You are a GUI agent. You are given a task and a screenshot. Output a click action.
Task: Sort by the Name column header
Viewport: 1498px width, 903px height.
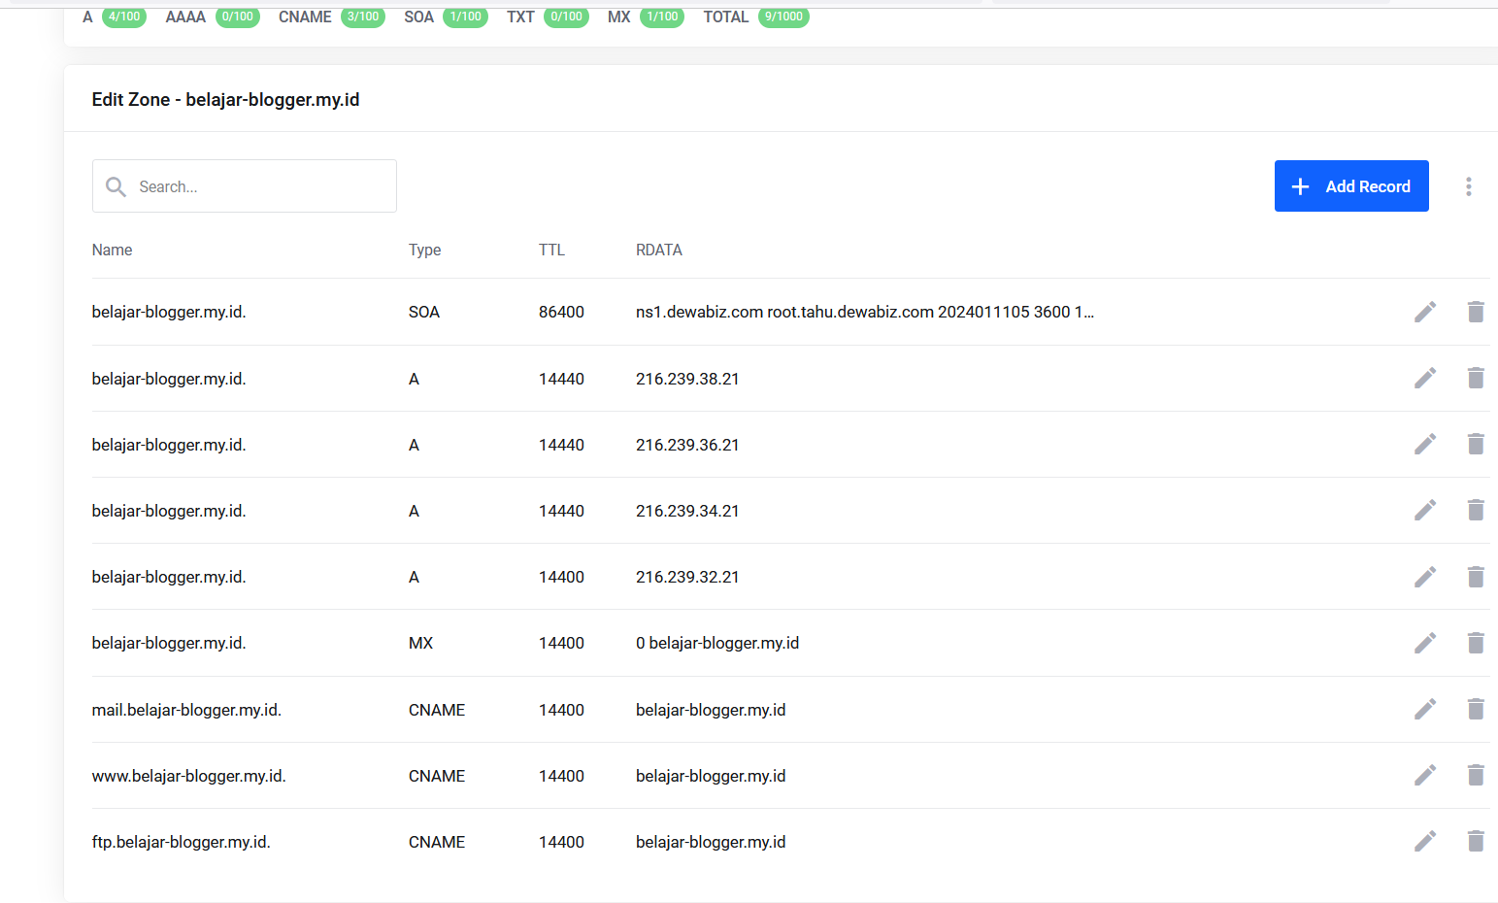coord(112,250)
